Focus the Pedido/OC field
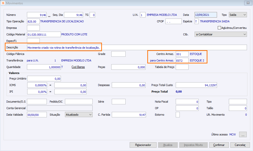Screen dimensions: 253x151 [x=79, y=102]
